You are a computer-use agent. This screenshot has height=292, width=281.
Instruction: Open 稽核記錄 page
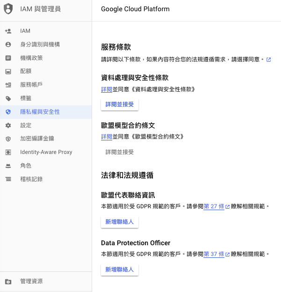click(x=46, y=179)
